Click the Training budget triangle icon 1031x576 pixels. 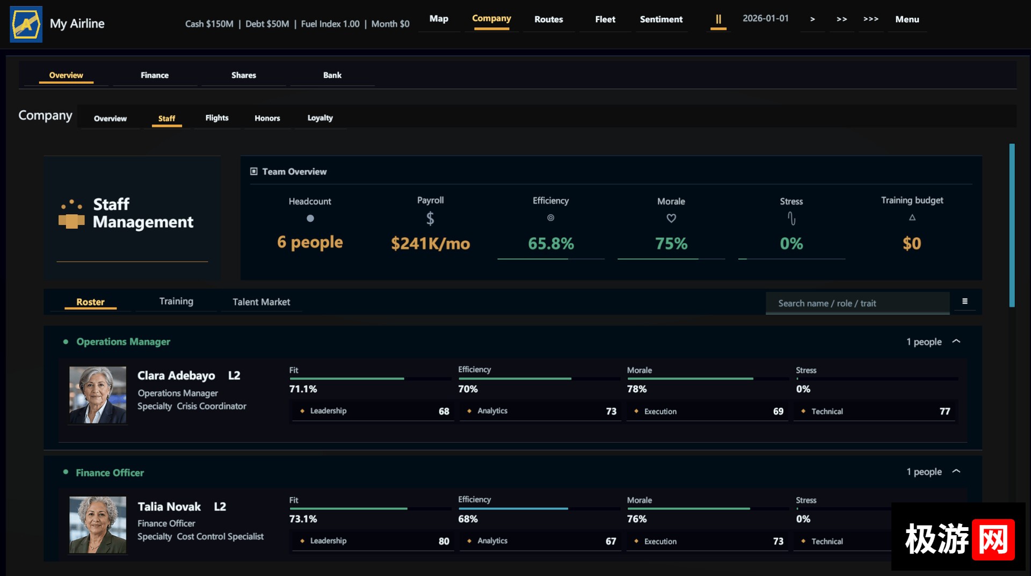tap(912, 217)
